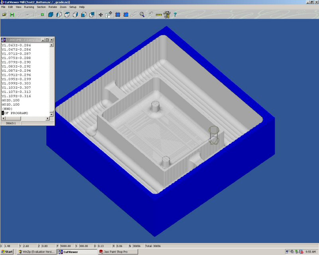
Task: Click the Open file folder icon
Action: [4, 15]
